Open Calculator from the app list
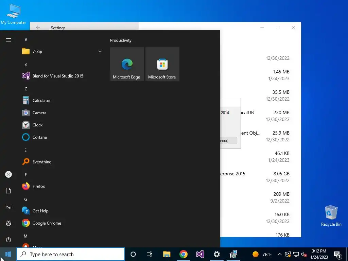 pos(62,101)
